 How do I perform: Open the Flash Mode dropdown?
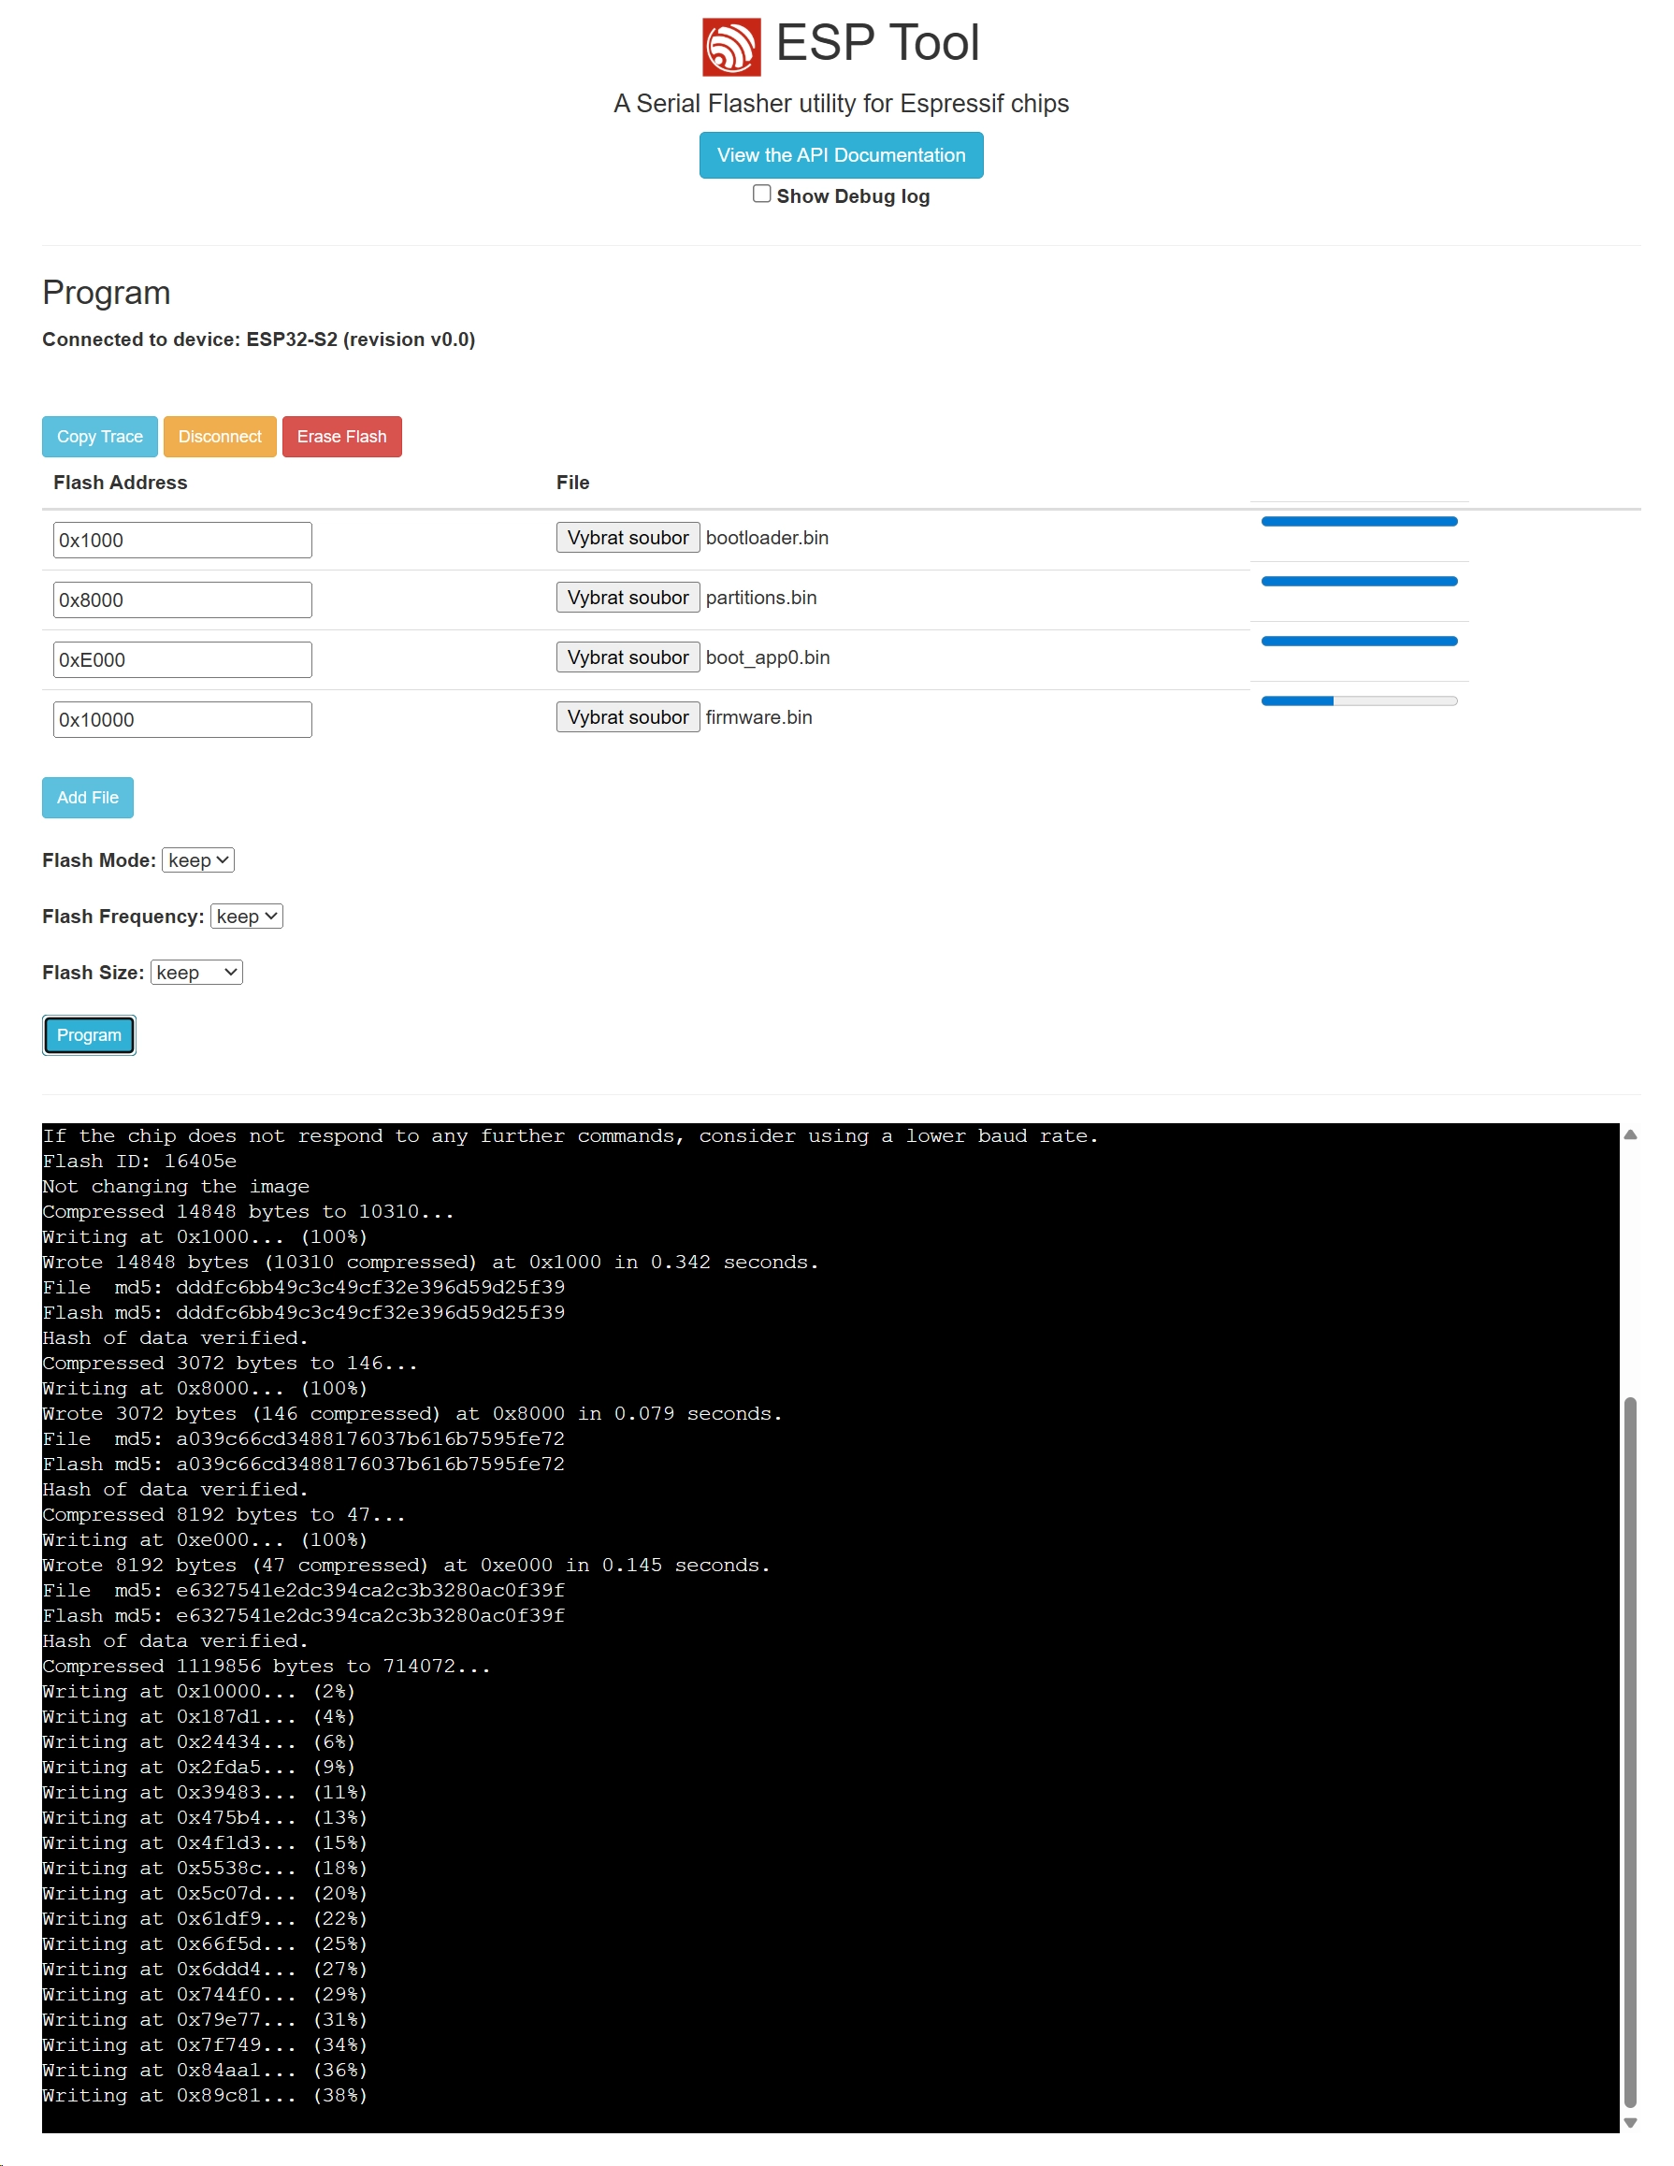pyautogui.click(x=197, y=860)
